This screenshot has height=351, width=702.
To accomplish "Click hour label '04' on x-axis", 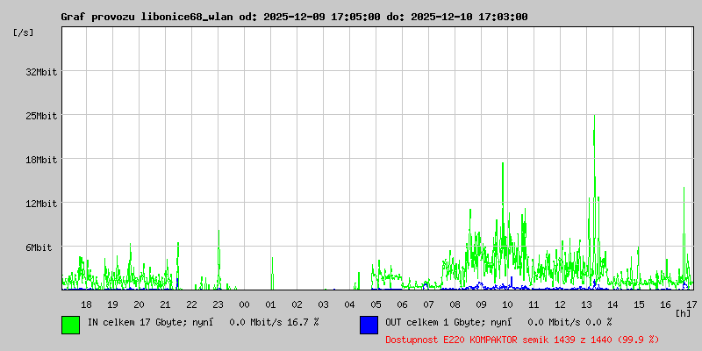I will point(349,304).
